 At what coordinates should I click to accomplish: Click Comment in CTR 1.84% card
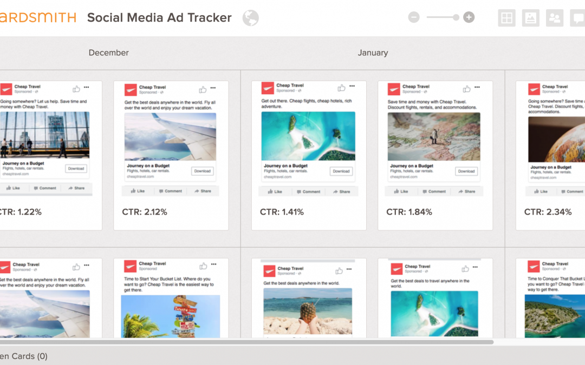tap(434, 191)
